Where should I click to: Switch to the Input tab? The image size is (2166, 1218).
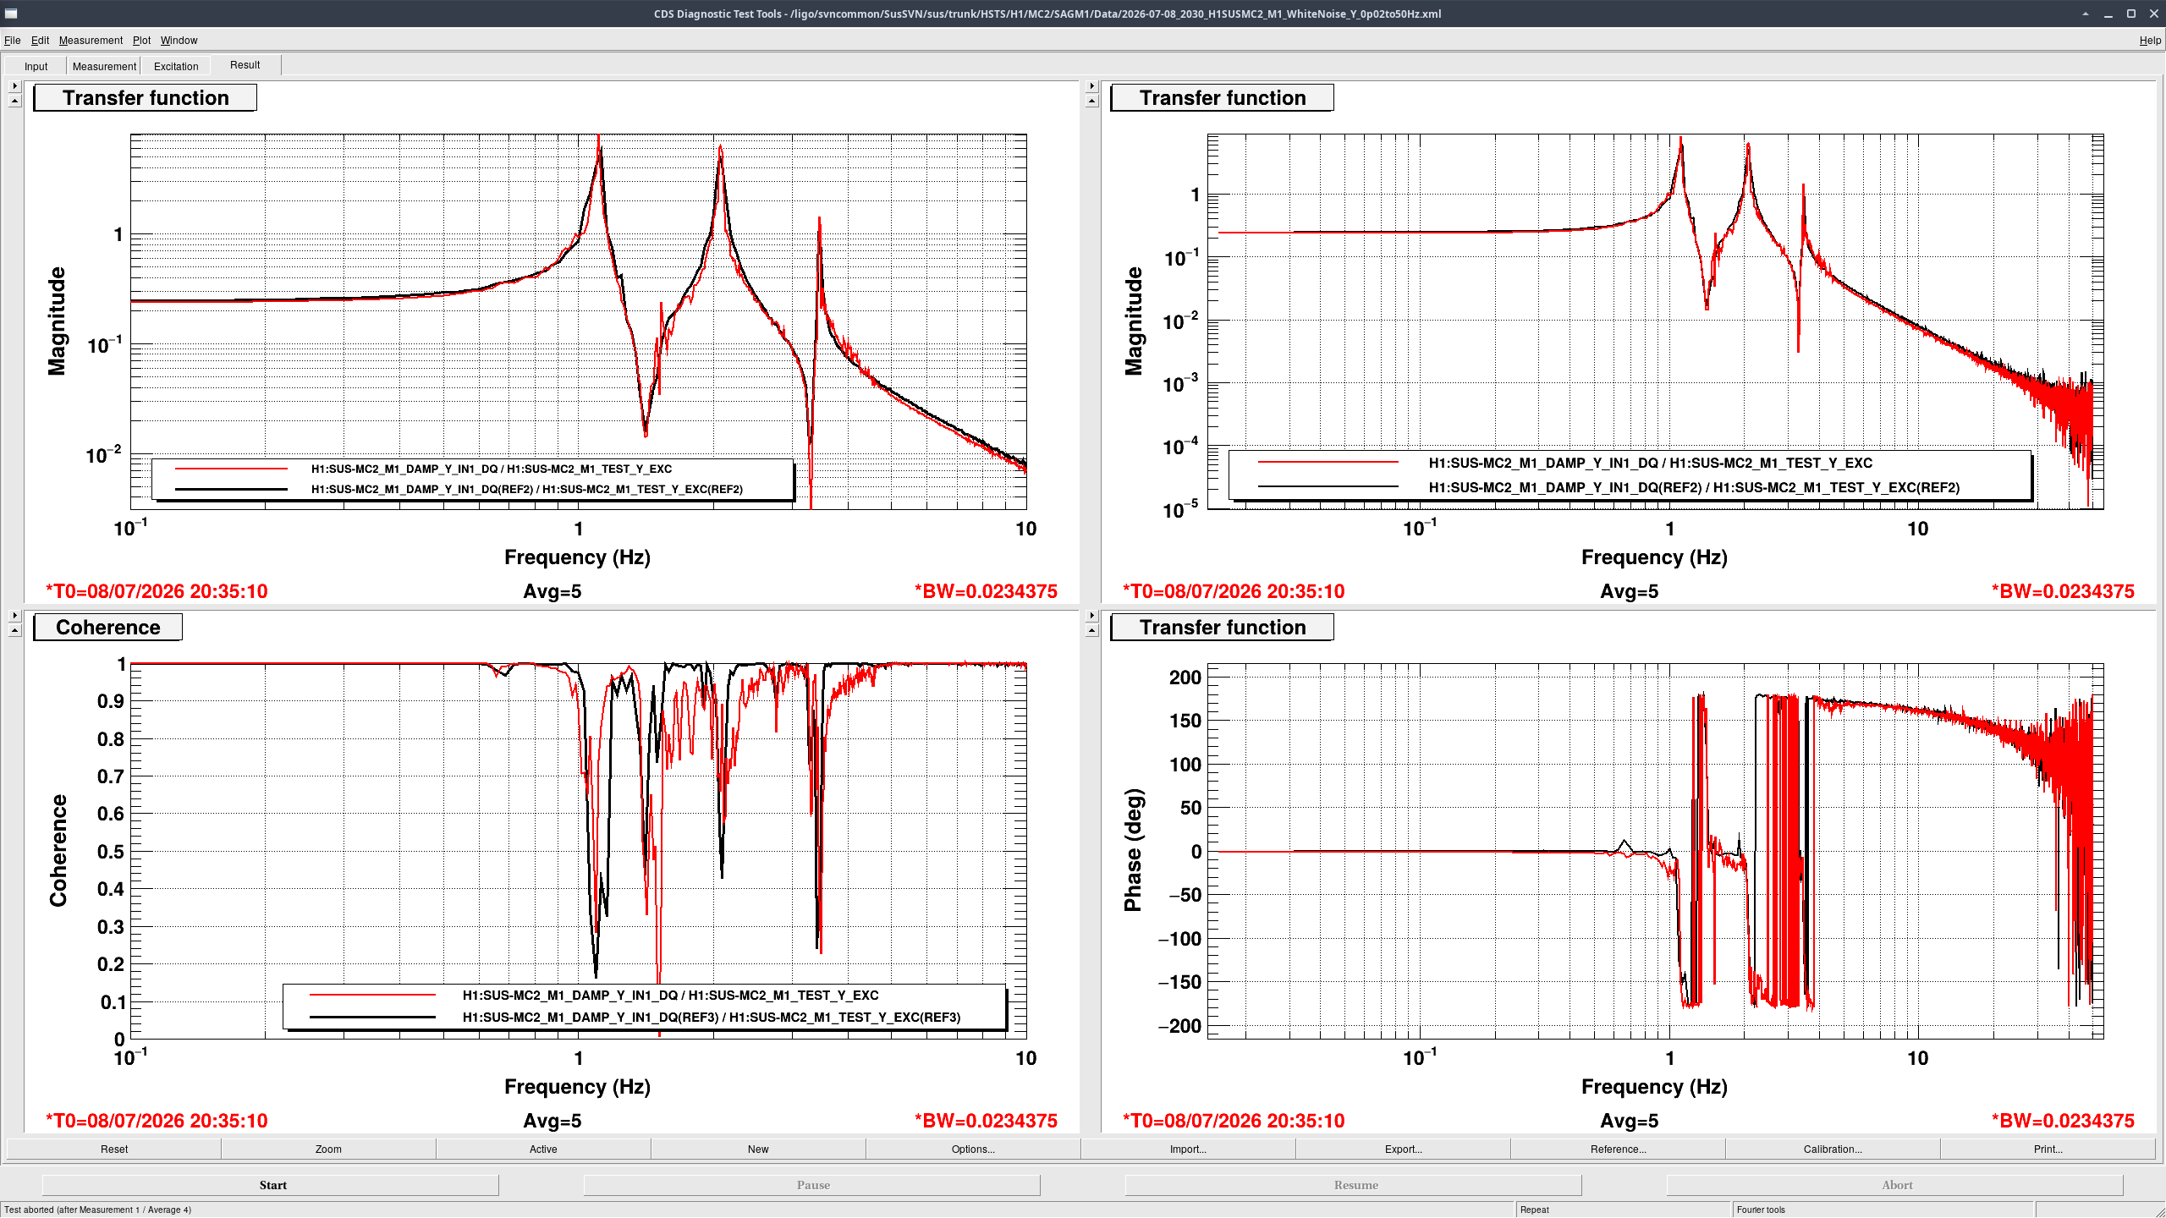tap(36, 66)
